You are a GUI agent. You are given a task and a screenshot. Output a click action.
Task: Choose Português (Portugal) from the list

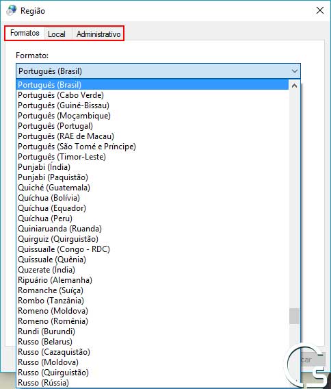click(x=153, y=126)
